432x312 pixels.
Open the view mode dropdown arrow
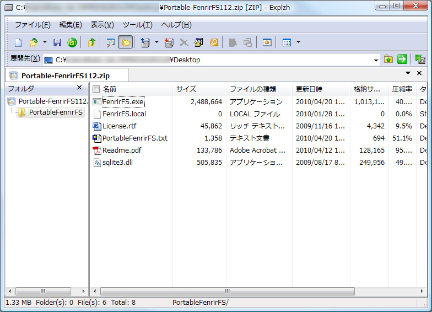pyautogui.click(x=298, y=42)
